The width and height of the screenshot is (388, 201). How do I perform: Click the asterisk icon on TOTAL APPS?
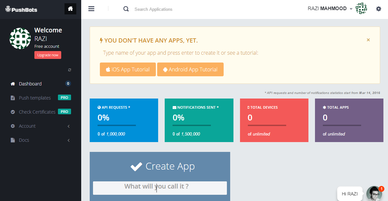tap(324, 107)
